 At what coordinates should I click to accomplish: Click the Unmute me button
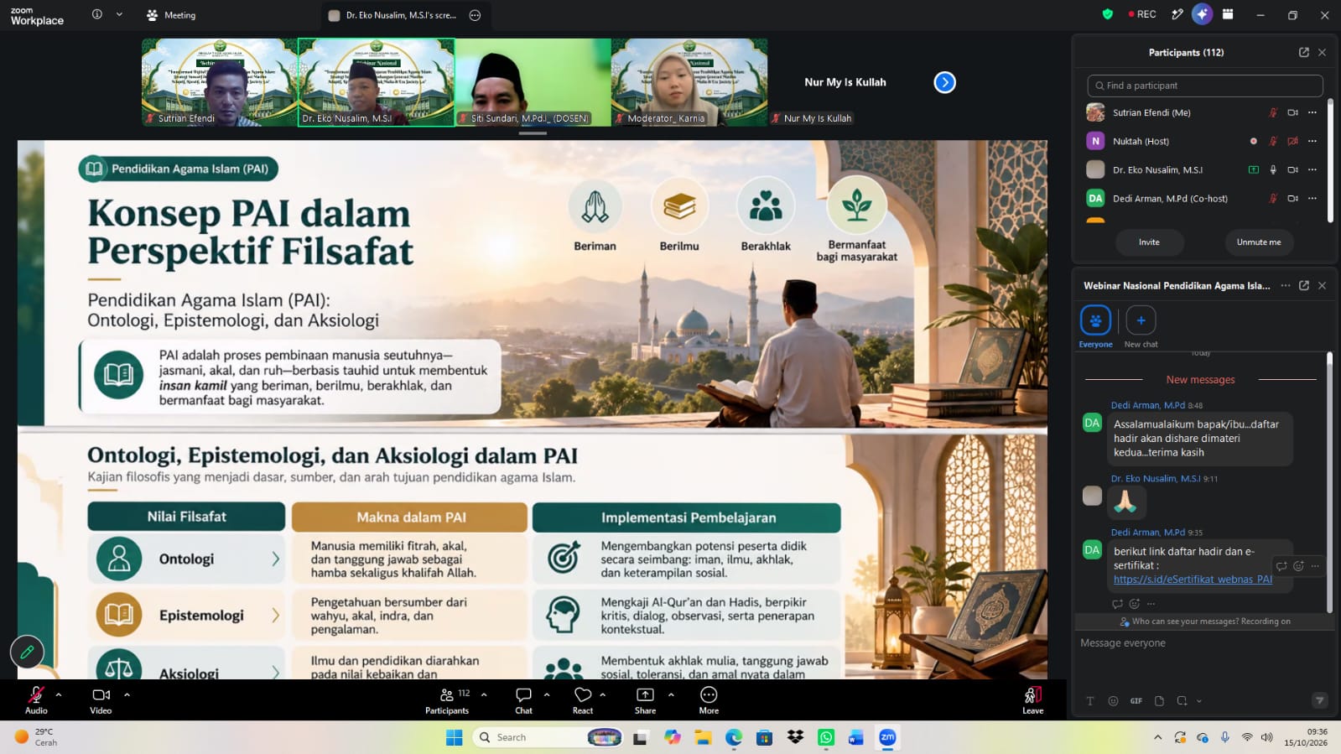[x=1259, y=242]
